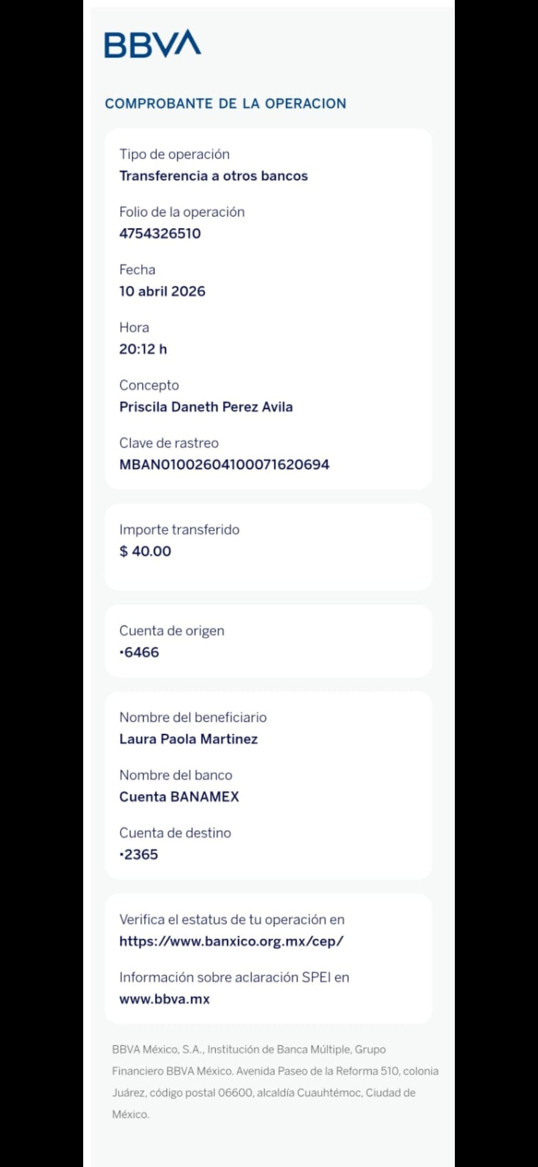Click the clave de rastreo code

[x=224, y=464]
